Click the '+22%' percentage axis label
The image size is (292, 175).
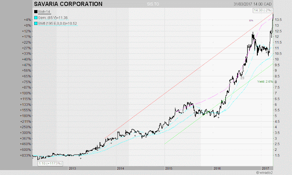tap(26, 42)
